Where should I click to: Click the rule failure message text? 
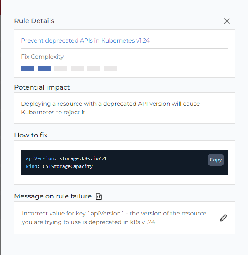tap(114, 218)
